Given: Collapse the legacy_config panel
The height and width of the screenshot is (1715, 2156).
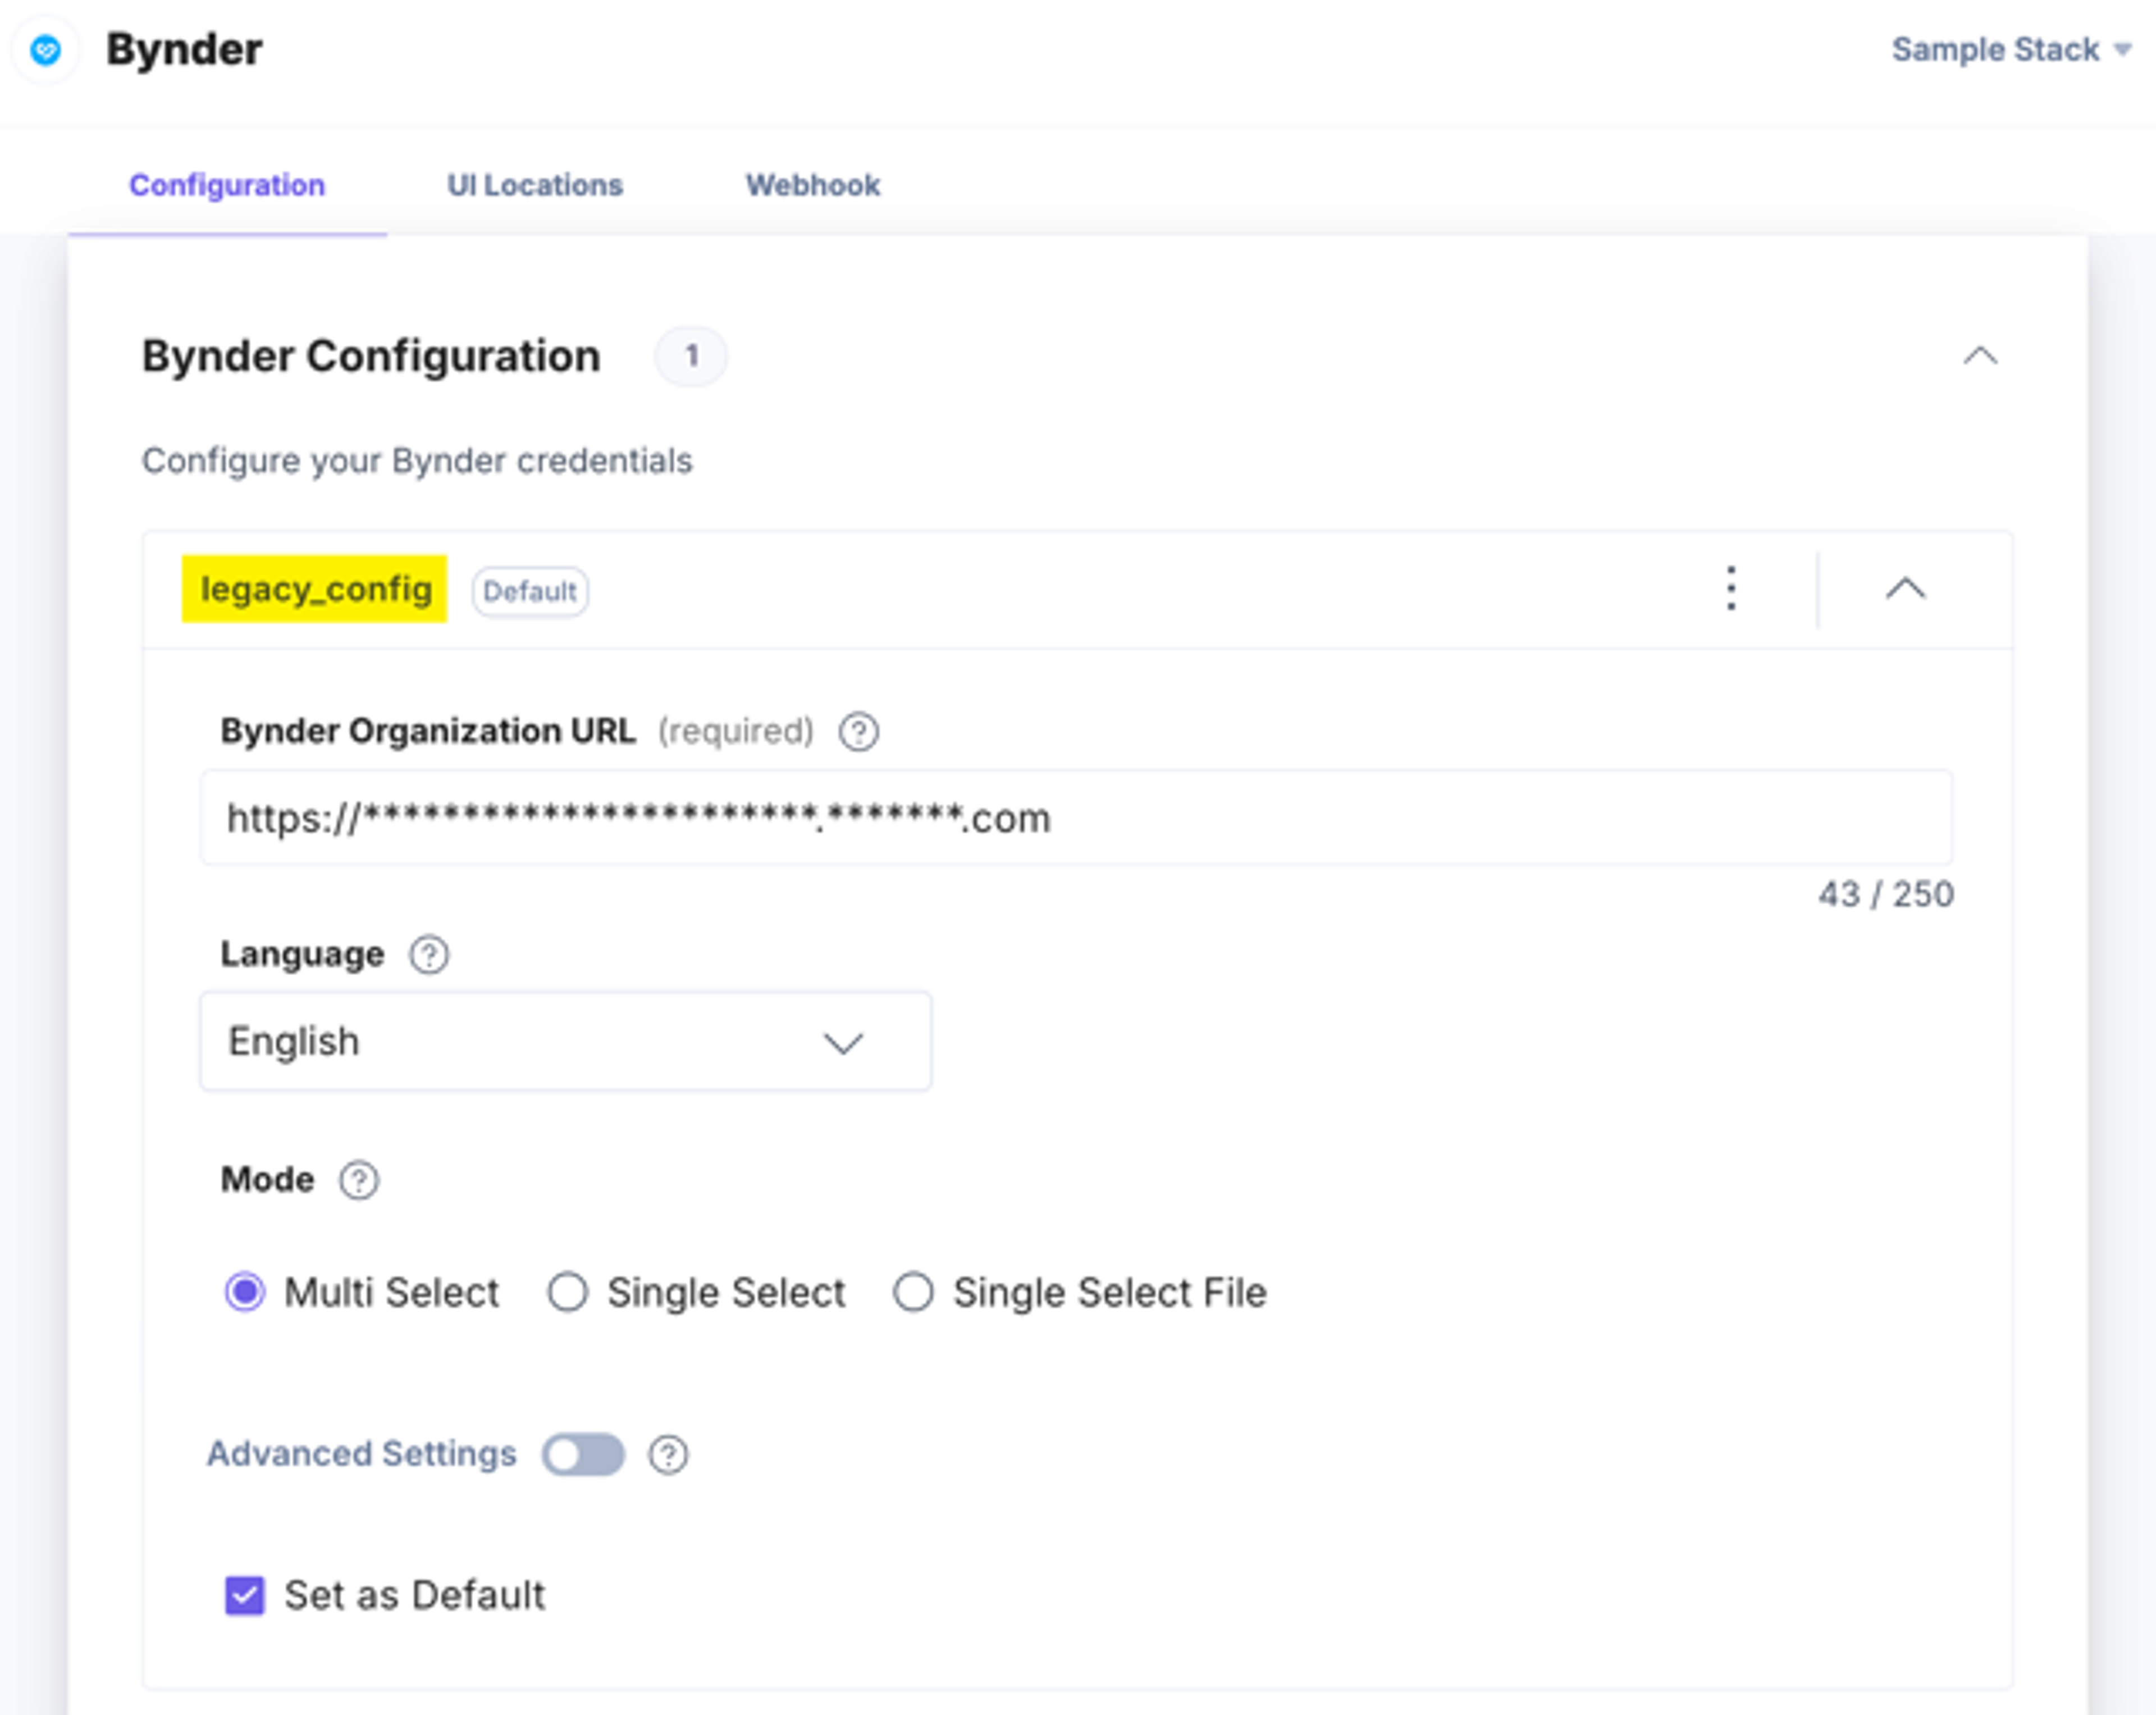Looking at the screenshot, I should coord(1905,588).
